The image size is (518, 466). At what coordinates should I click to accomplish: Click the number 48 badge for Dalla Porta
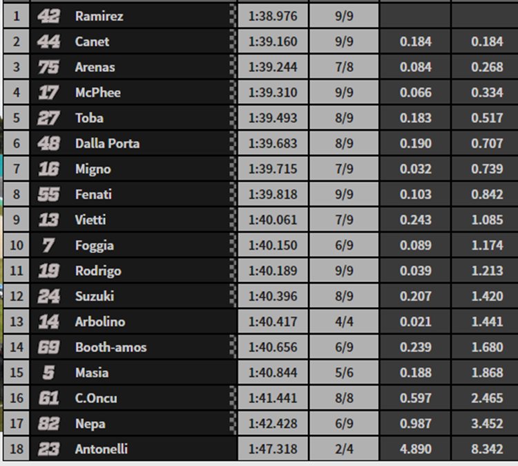click(48, 144)
